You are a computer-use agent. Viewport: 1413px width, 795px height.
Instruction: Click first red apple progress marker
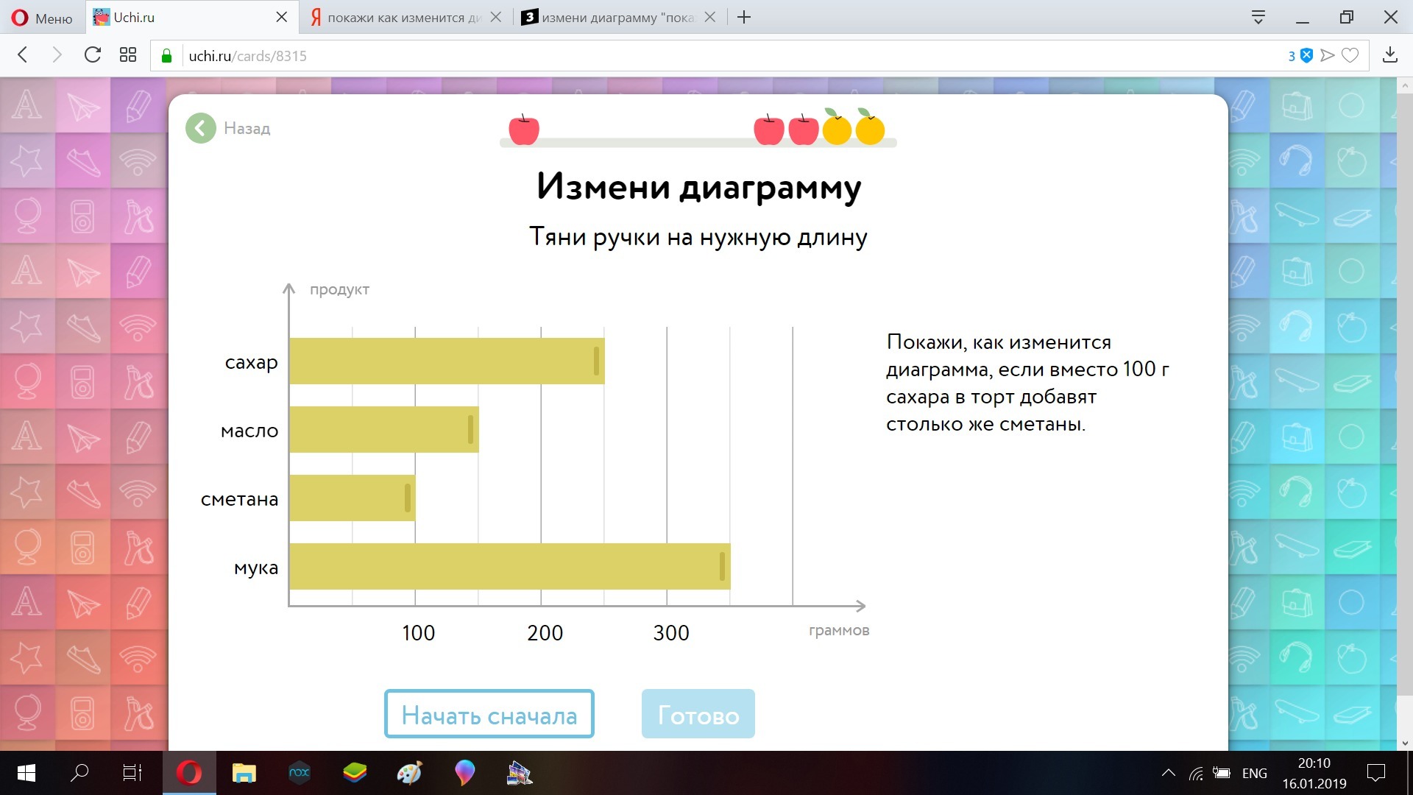tap(523, 130)
